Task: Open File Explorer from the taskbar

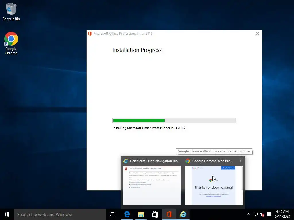Action: (x=141, y=214)
